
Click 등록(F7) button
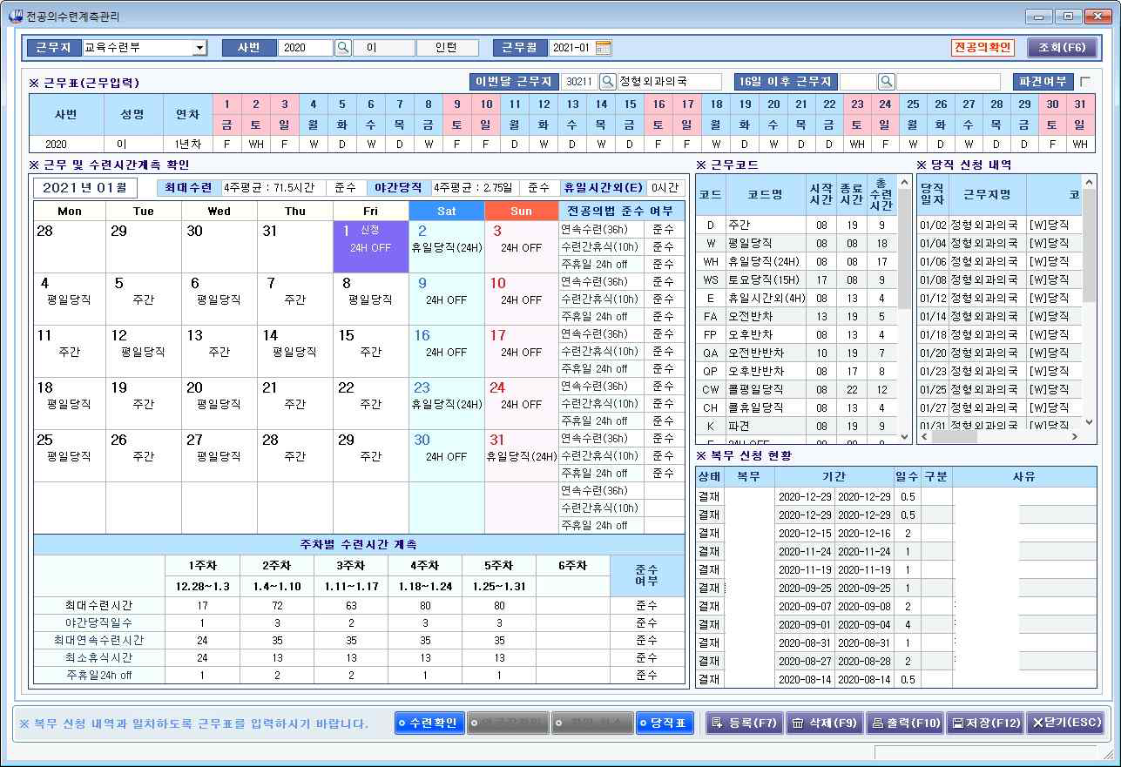tap(744, 723)
